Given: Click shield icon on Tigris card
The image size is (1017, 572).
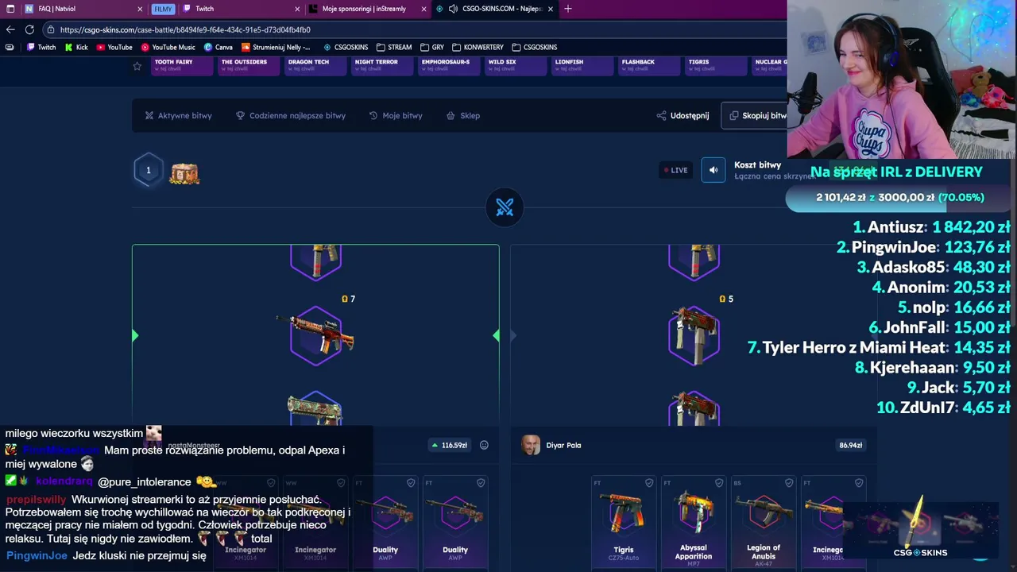Looking at the screenshot, I should pos(649,483).
